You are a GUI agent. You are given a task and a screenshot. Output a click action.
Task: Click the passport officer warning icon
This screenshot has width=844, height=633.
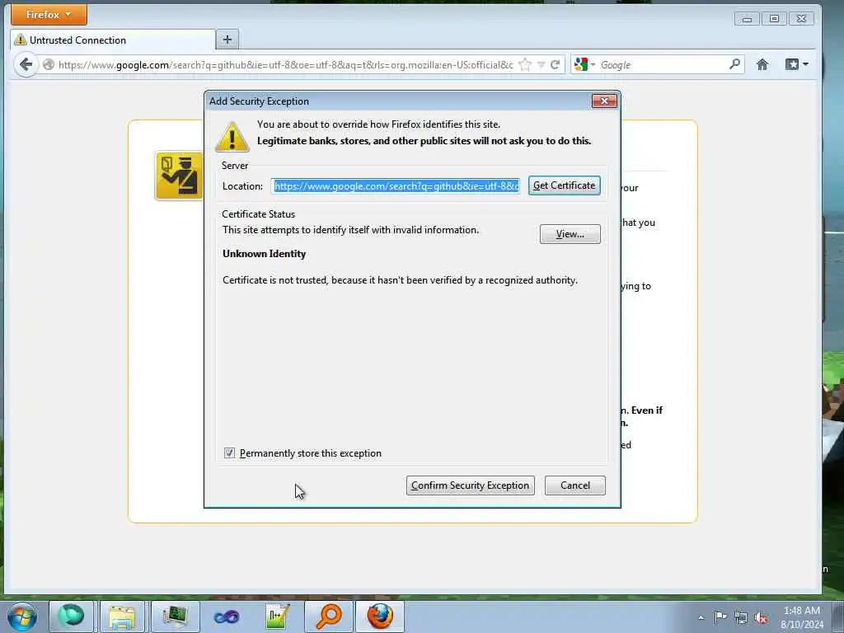pos(179,176)
